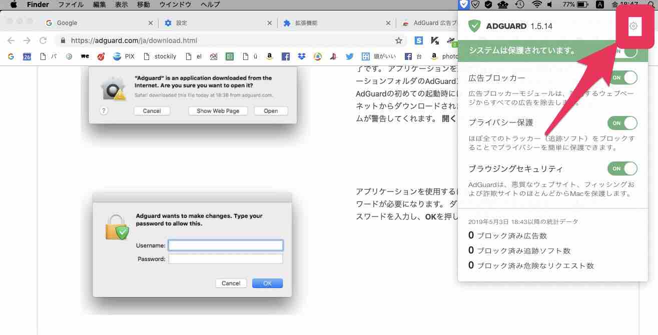This screenshot has width=658, height=335.
Task: Open the 'we' bookmark
Action: pyautogui.click(x=85, y=56)
